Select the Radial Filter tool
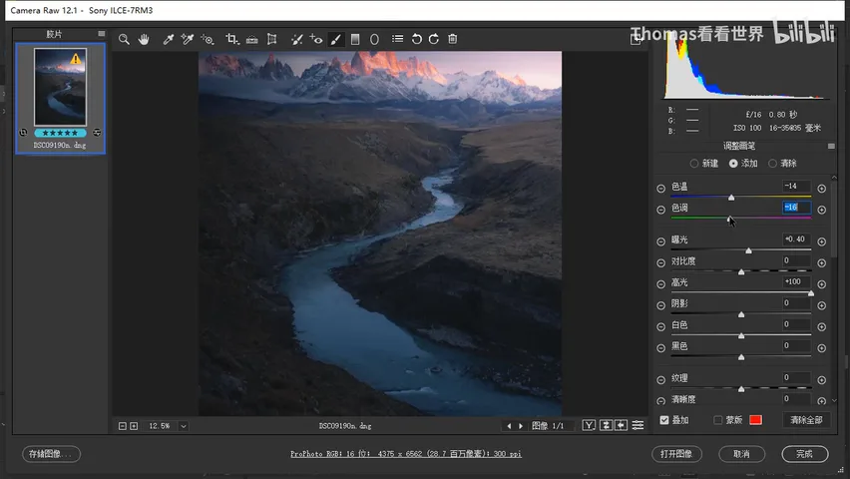850x479 pixels. (x=374, y=39)
